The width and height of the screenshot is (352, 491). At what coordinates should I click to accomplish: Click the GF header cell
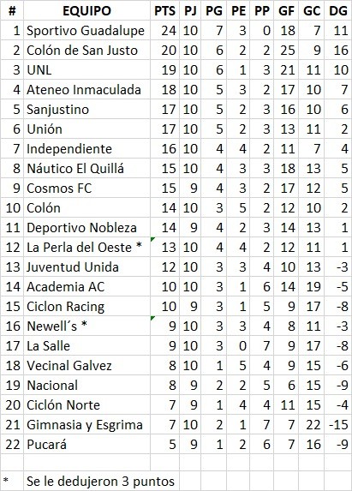tap(286, 11)
